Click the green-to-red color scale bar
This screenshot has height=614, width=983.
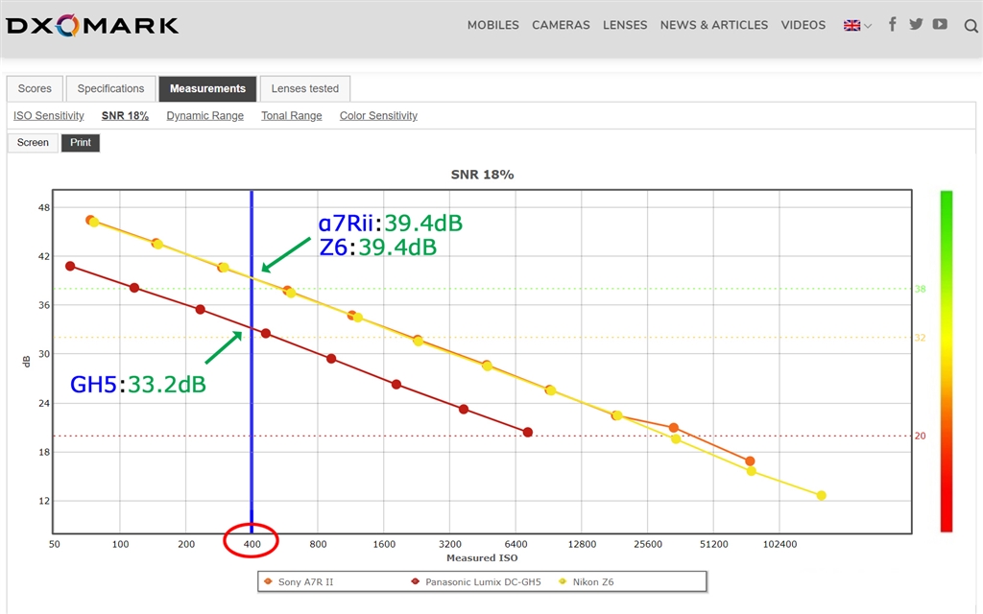pyautogui.click(x=946, y=362)
